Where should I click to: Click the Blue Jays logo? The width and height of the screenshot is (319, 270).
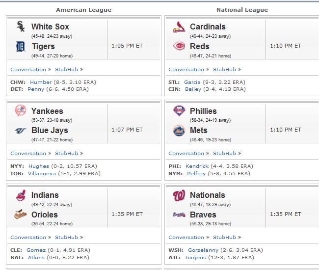coord(20,131)
